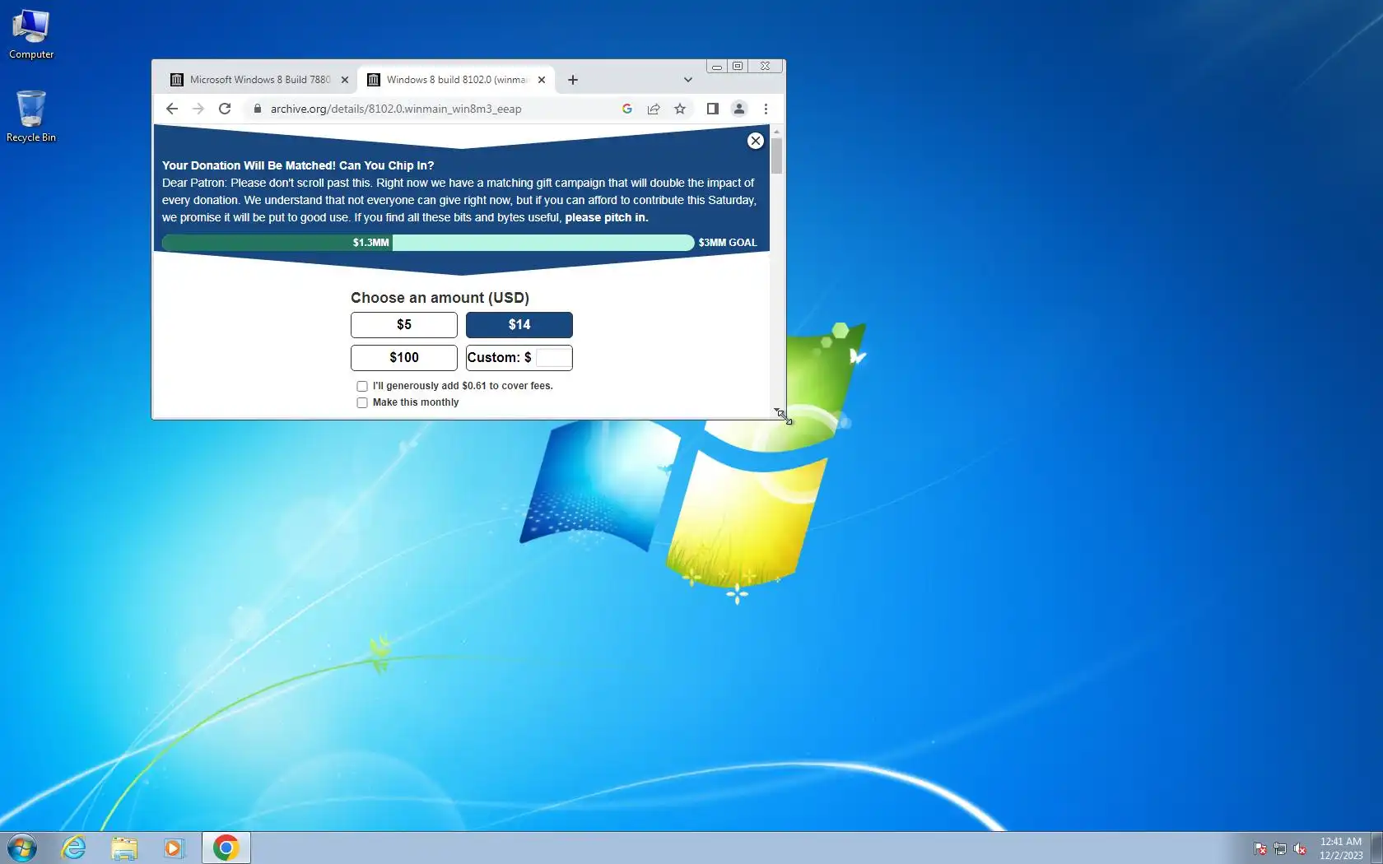Select the Windows 8 build 8102.0 tab
The height and width of the screenshot is (864, 1383).
456,80
